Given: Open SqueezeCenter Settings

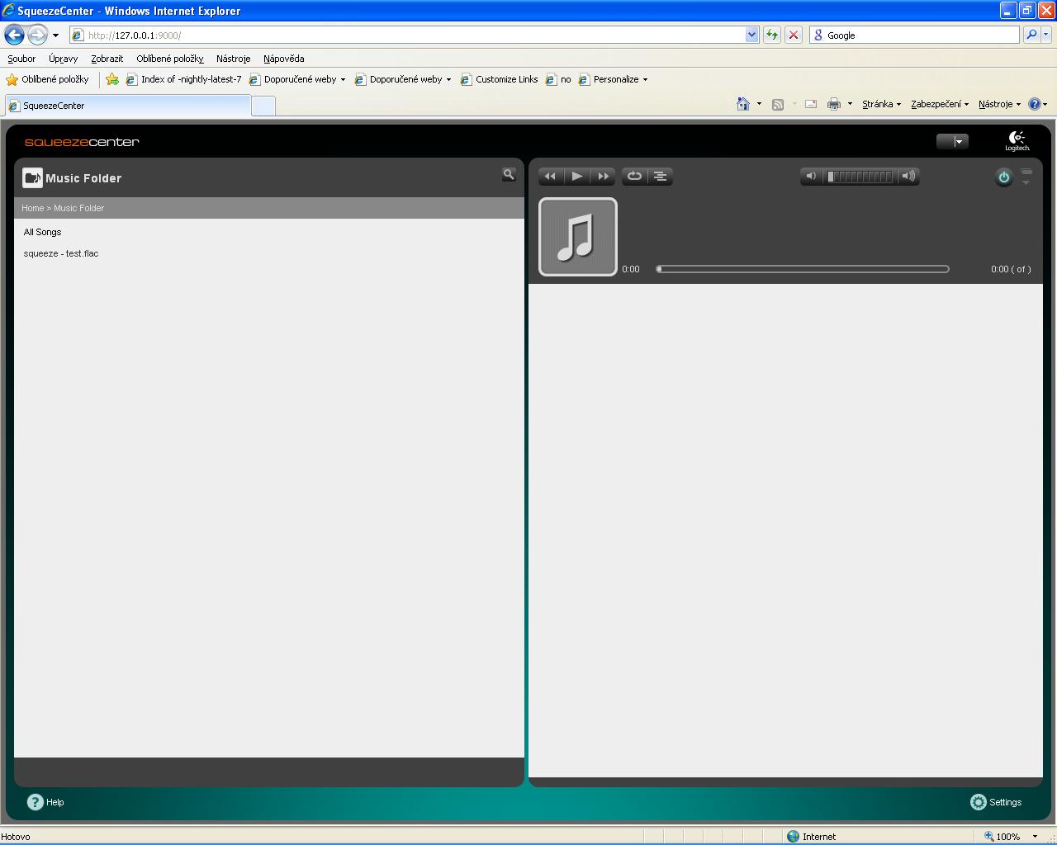Looking at the screenshot, I should point(997,802).
